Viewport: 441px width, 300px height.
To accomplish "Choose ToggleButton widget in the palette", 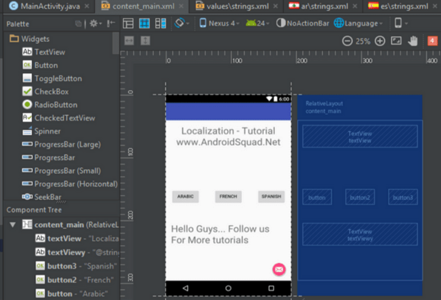I will tap(58, 79).
